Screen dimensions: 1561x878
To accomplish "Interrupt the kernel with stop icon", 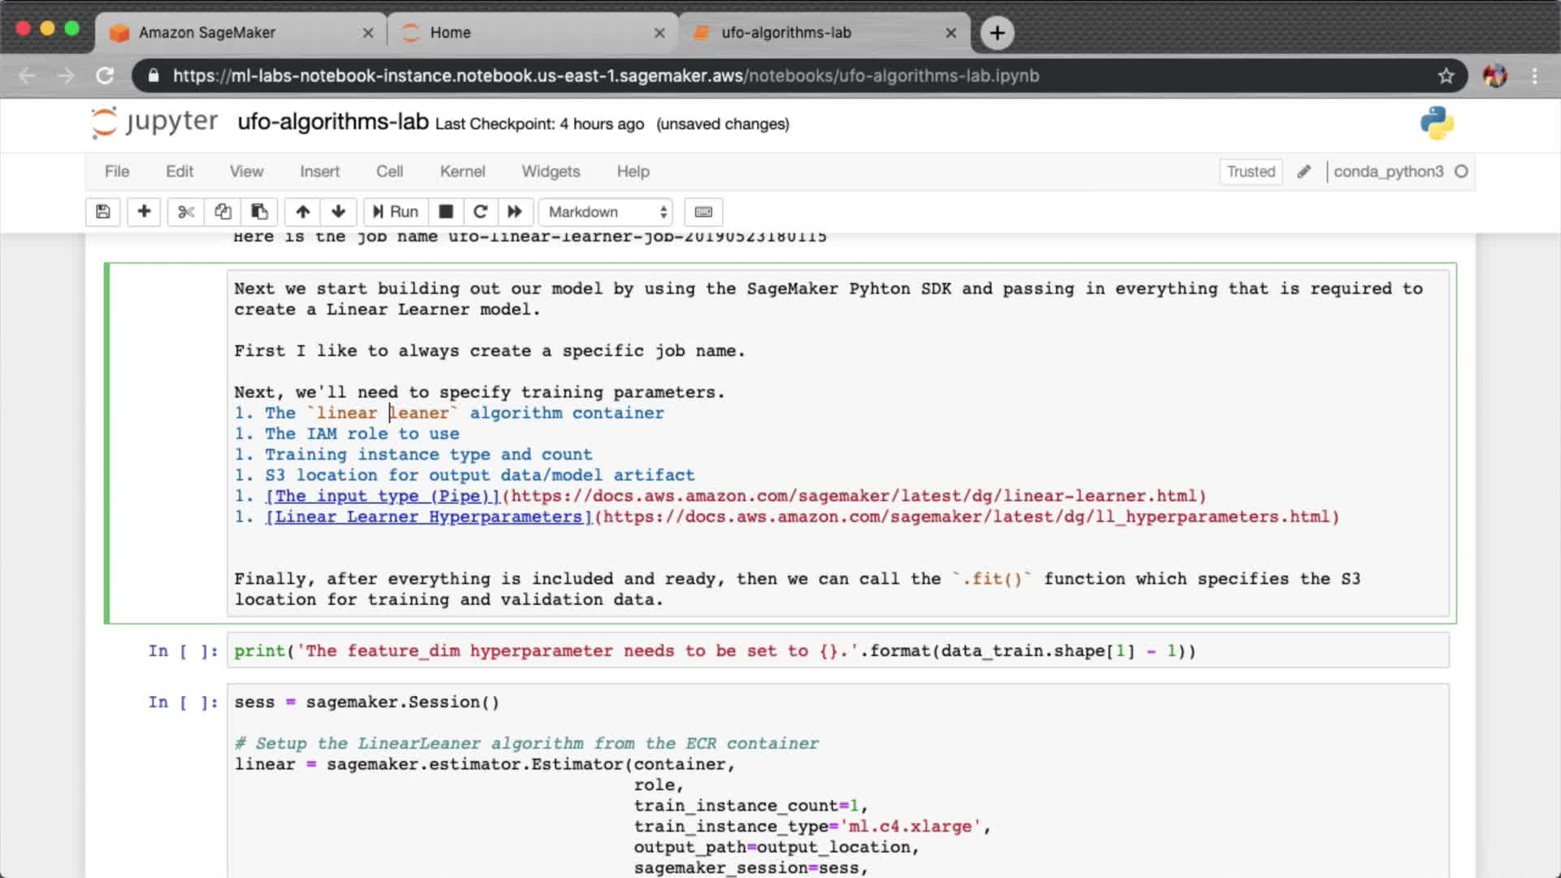I will pos(446,212).
